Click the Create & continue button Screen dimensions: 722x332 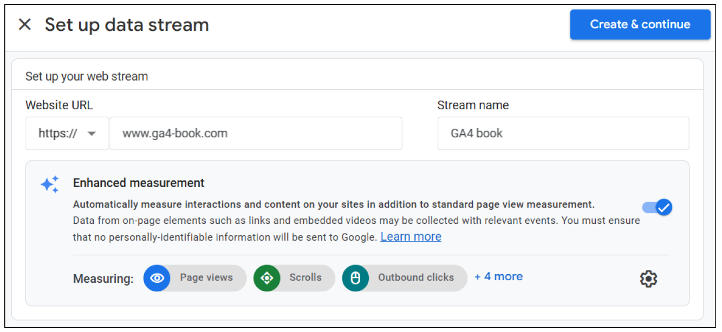coord(640,24)
